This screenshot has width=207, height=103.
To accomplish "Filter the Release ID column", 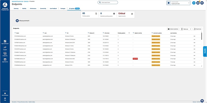I will (x=88, y=33).
